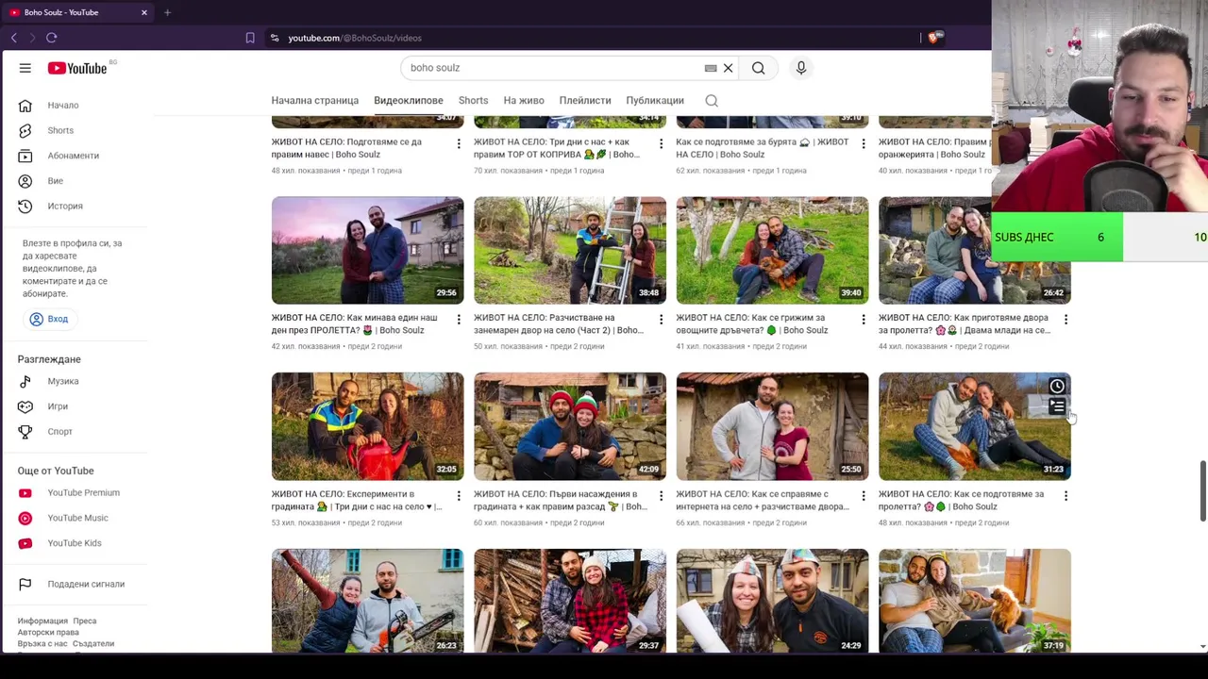Click the Вход sign-in button
Image resolution: width=1208 pixels, height=679 pixels.
click(48, 319)
